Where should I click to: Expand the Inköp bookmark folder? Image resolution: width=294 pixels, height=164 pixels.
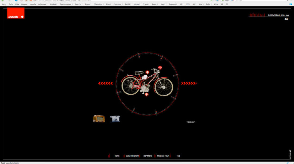(137, 4)
